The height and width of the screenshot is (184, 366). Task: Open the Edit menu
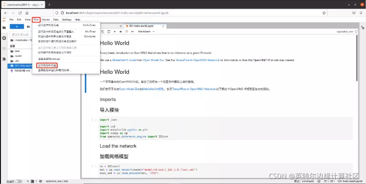click(19, 20)
